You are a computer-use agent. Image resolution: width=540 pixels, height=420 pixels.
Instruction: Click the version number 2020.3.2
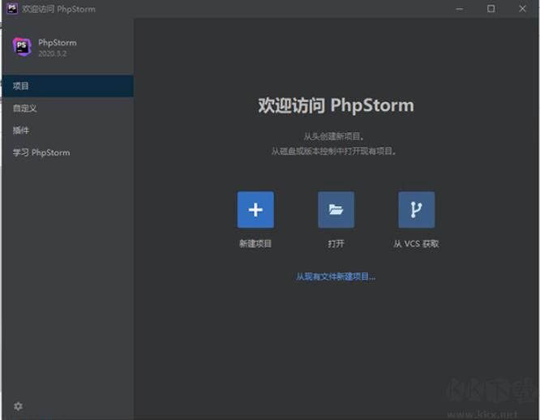(x=53, y=53)
